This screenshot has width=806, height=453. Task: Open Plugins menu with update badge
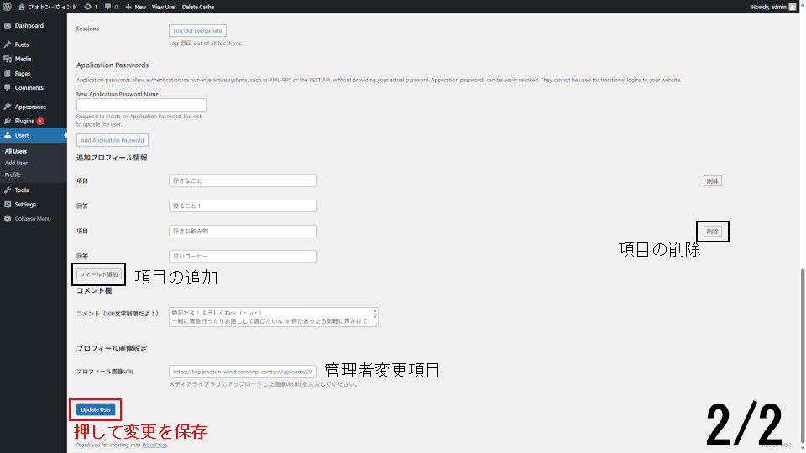point(24,121)
